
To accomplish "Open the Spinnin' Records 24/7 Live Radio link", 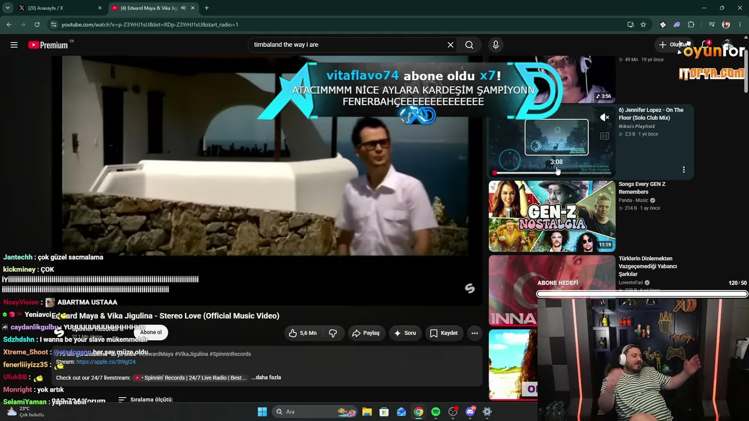I will 190,378.
